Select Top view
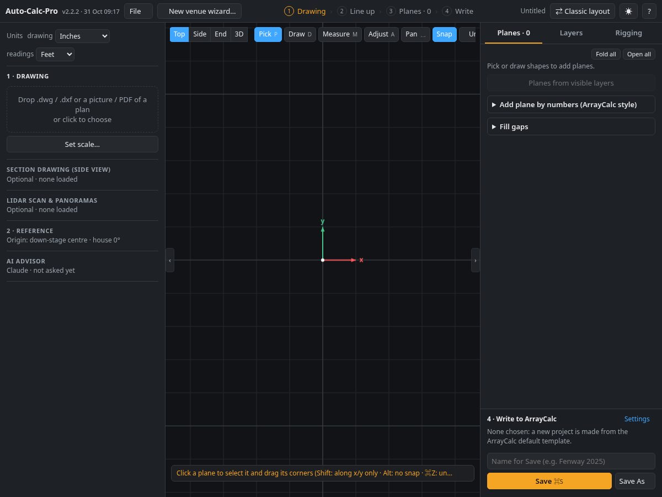Viewport: 662px width, 497px height. [179, 34]
